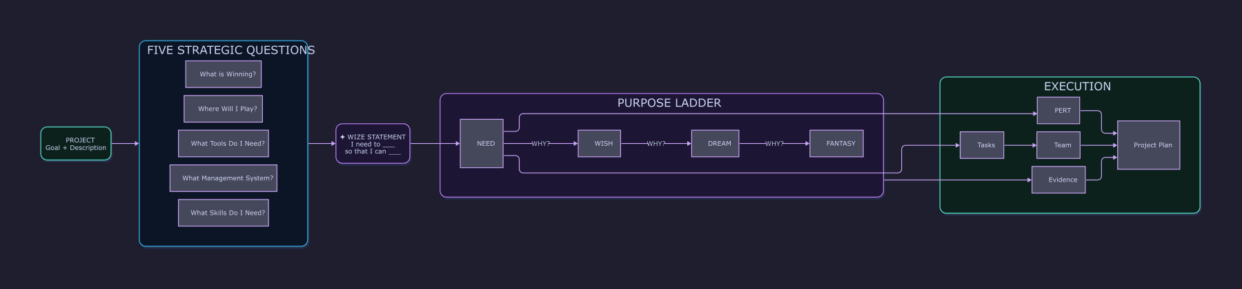Click the WHY? label between DREAM and FANTASY

tap(774, 144)
